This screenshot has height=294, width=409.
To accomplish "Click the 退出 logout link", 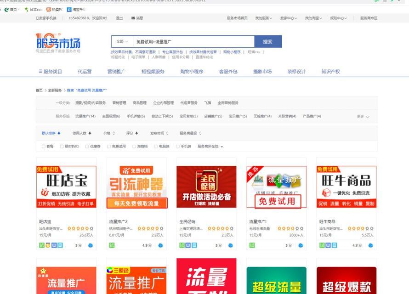I will [x=119, y=18].
